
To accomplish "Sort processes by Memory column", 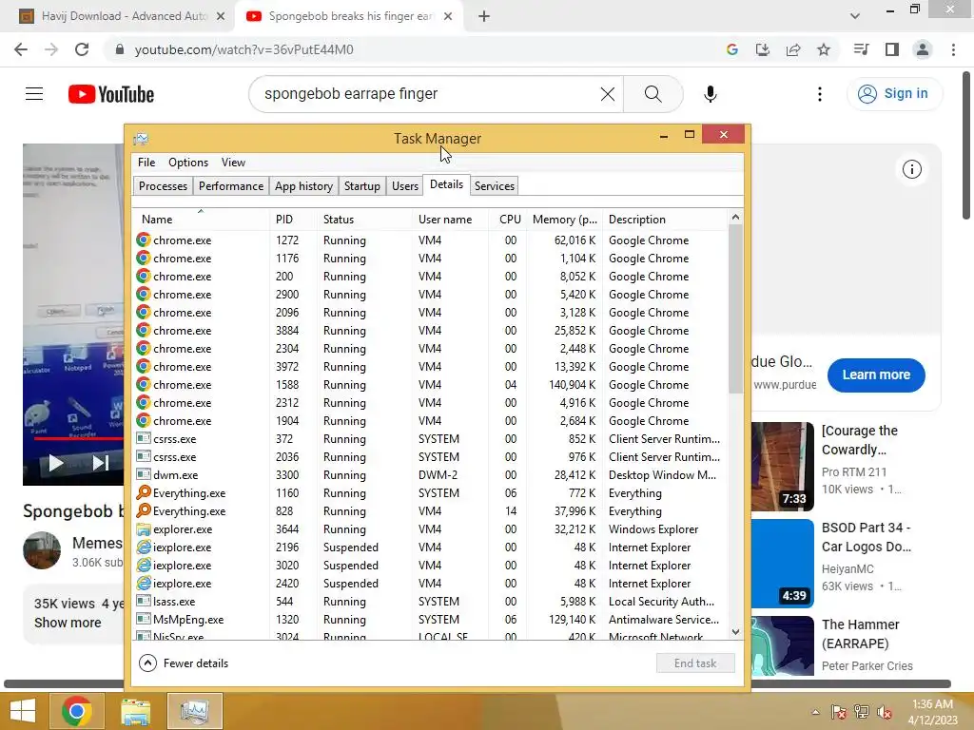I will pos(564,220).
